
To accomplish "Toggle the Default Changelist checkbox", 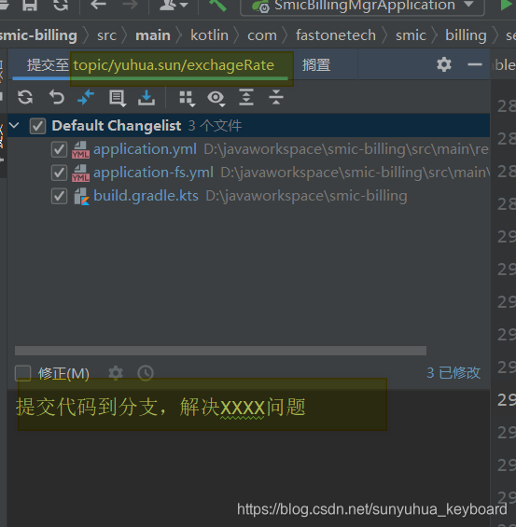I will point(37,126).
